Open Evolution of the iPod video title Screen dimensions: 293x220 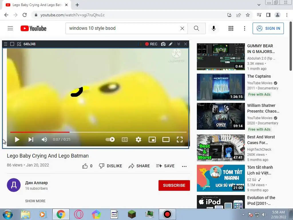261,201
